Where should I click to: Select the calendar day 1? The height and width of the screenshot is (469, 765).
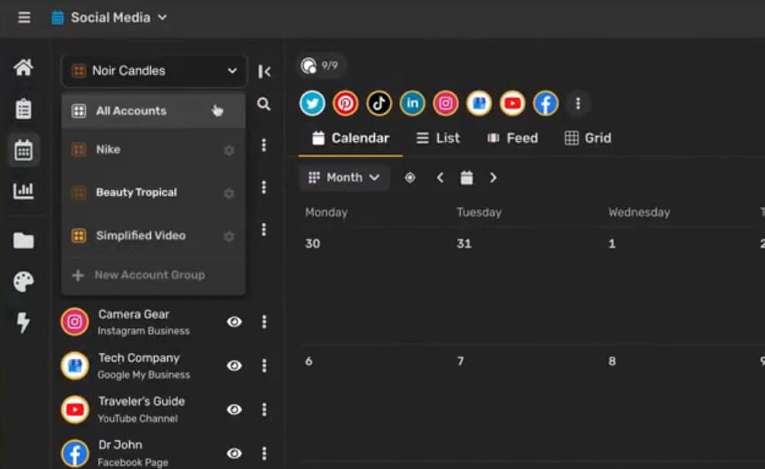click(x=612, y=244)
